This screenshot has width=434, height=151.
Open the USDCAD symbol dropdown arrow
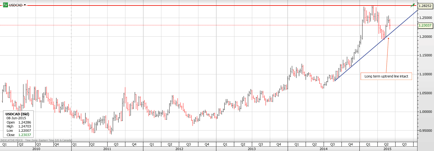click(x=25, y=5)
